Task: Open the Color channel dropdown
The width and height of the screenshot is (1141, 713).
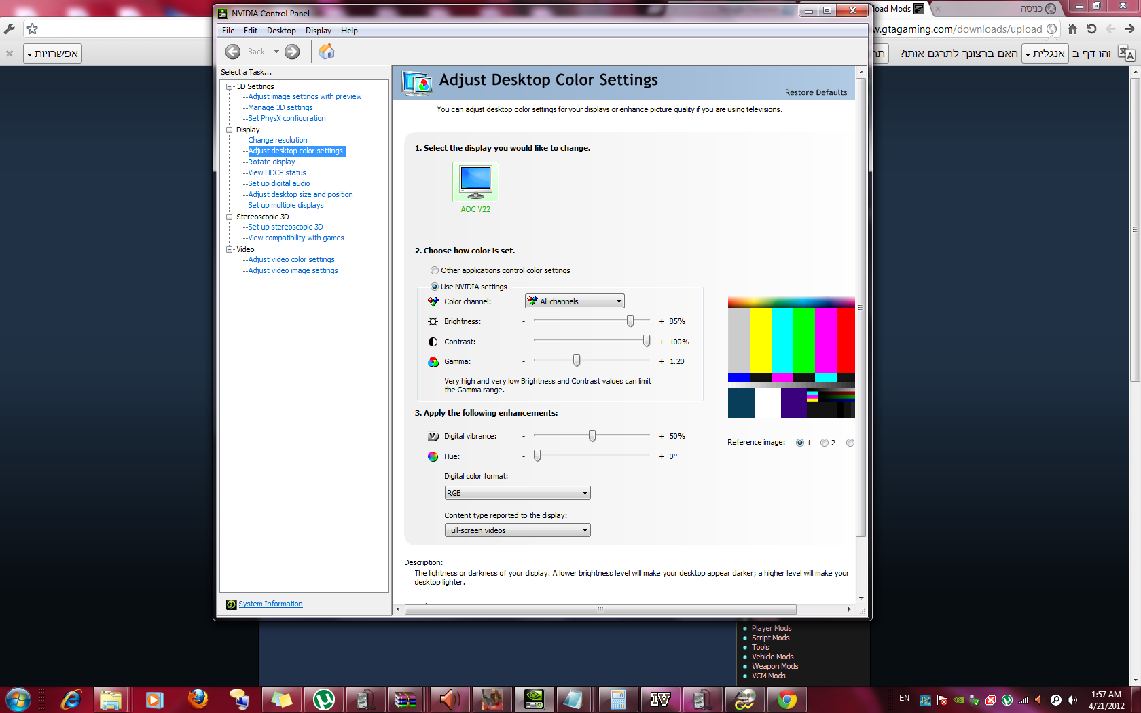Action: (x=575, y=301)
